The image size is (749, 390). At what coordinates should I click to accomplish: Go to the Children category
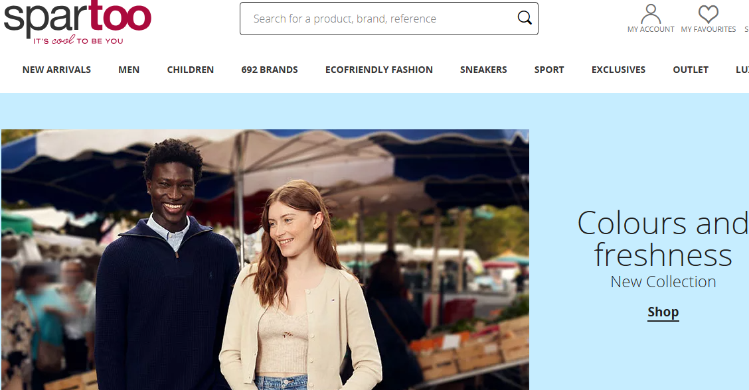click(191, 70)
